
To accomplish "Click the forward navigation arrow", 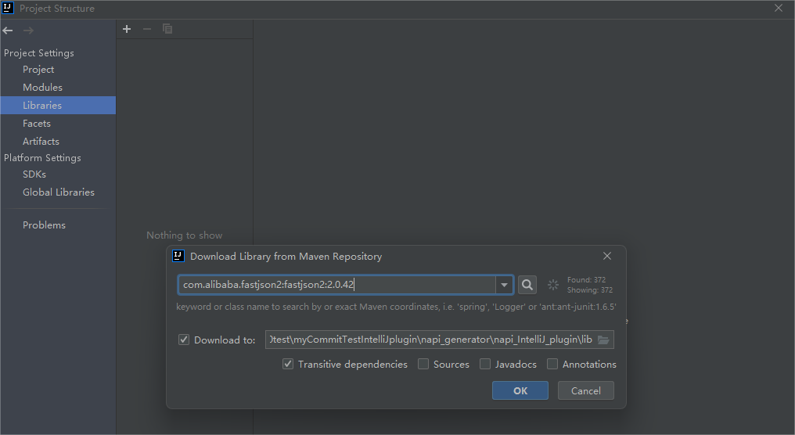I will (28, 31).
